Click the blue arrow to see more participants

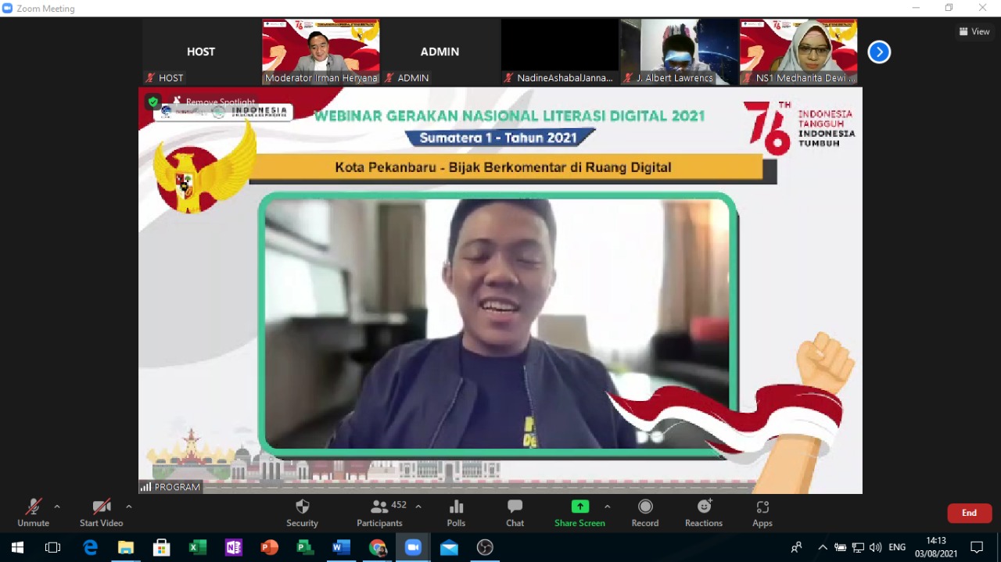879,52
